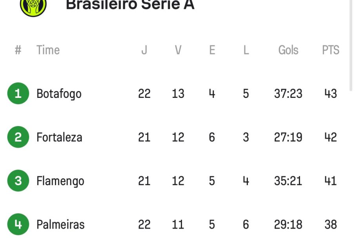Click the V wins column header

[178, 50]
